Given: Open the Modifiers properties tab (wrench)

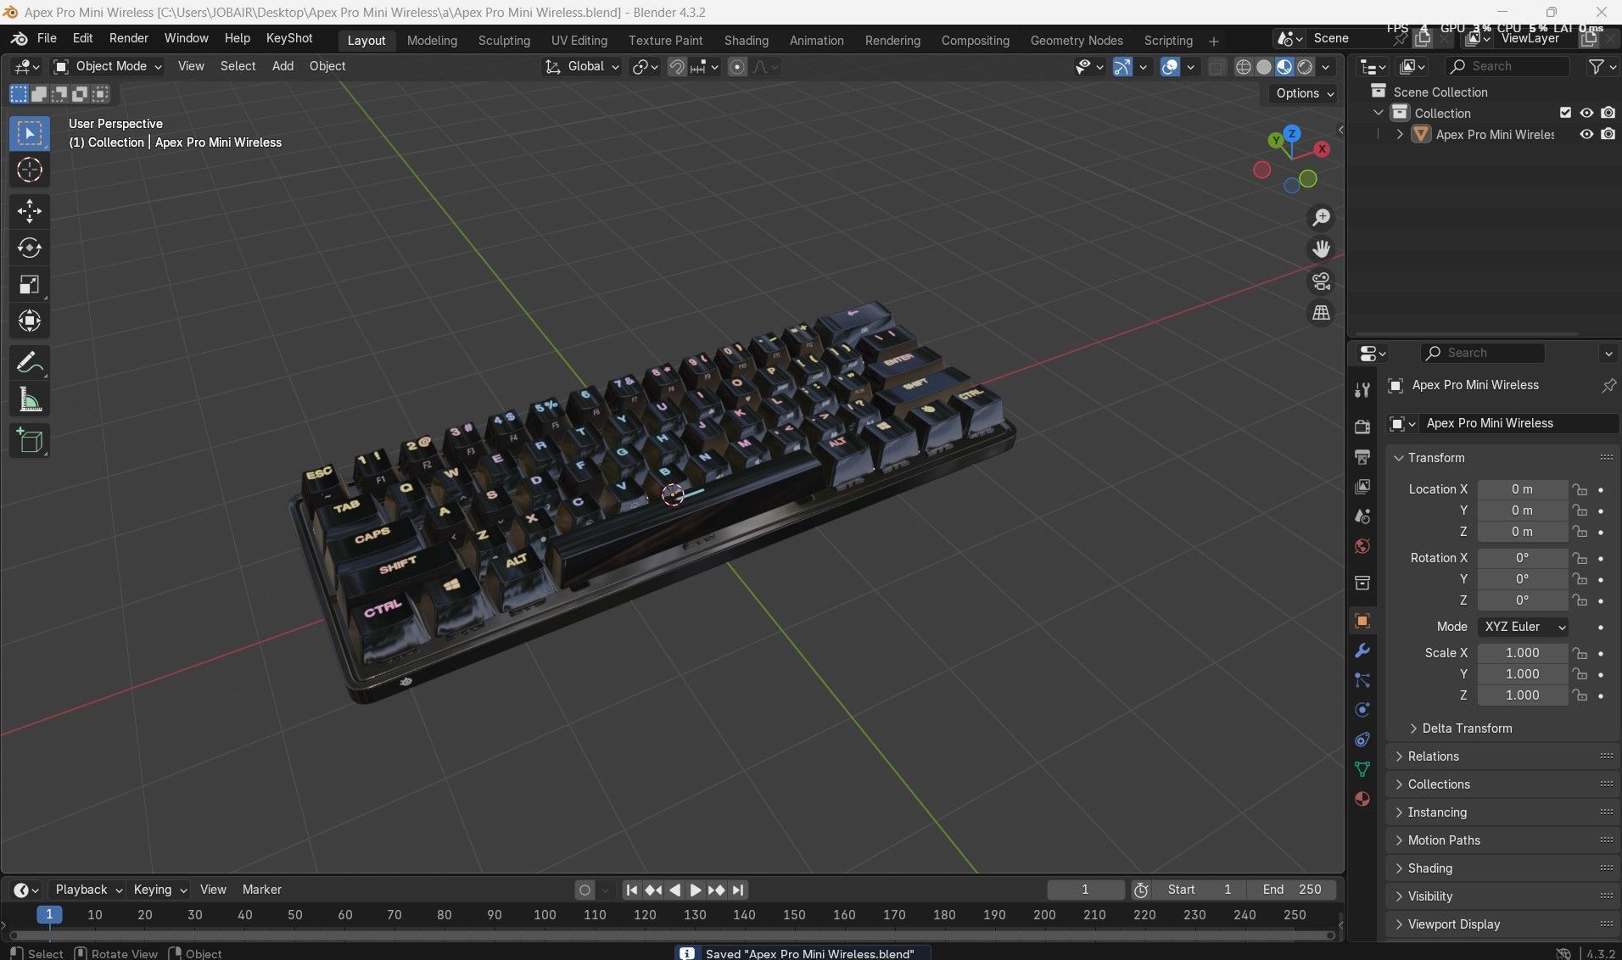Looking at the screenshot, I should (x=1362, y=650).
